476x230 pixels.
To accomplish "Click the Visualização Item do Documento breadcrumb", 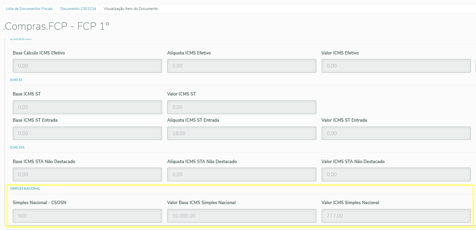I will coord(131,9).
